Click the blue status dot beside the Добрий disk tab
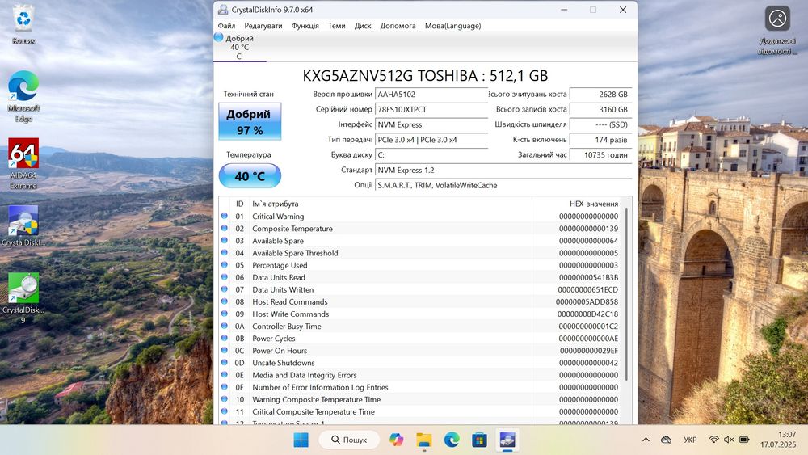 pos(218,38)
